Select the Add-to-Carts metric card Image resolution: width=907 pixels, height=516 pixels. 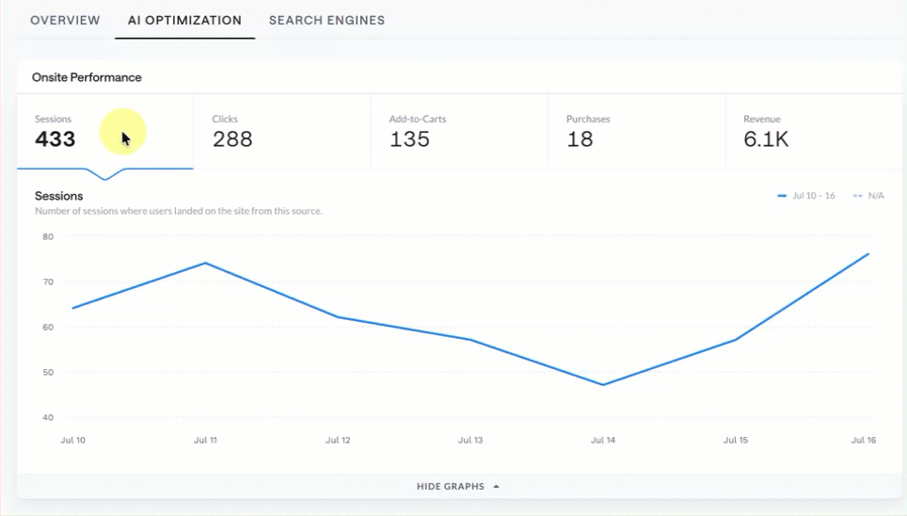pos(459,132)
